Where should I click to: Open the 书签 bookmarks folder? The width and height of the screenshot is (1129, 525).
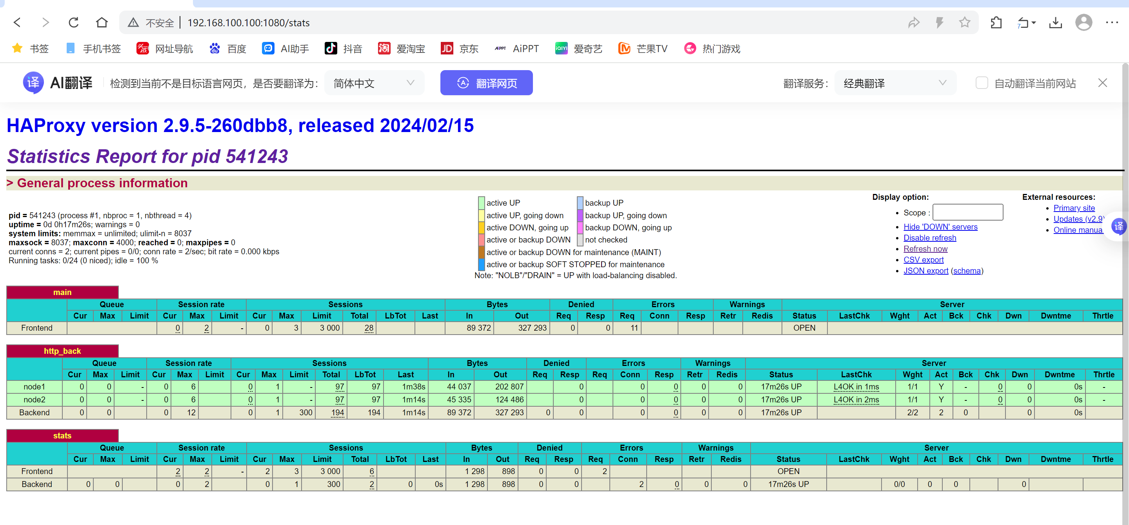pyautogui.click(x=30, y=49)
